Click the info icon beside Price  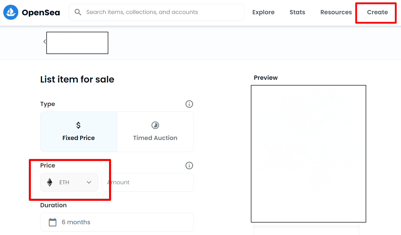(189, 165)
